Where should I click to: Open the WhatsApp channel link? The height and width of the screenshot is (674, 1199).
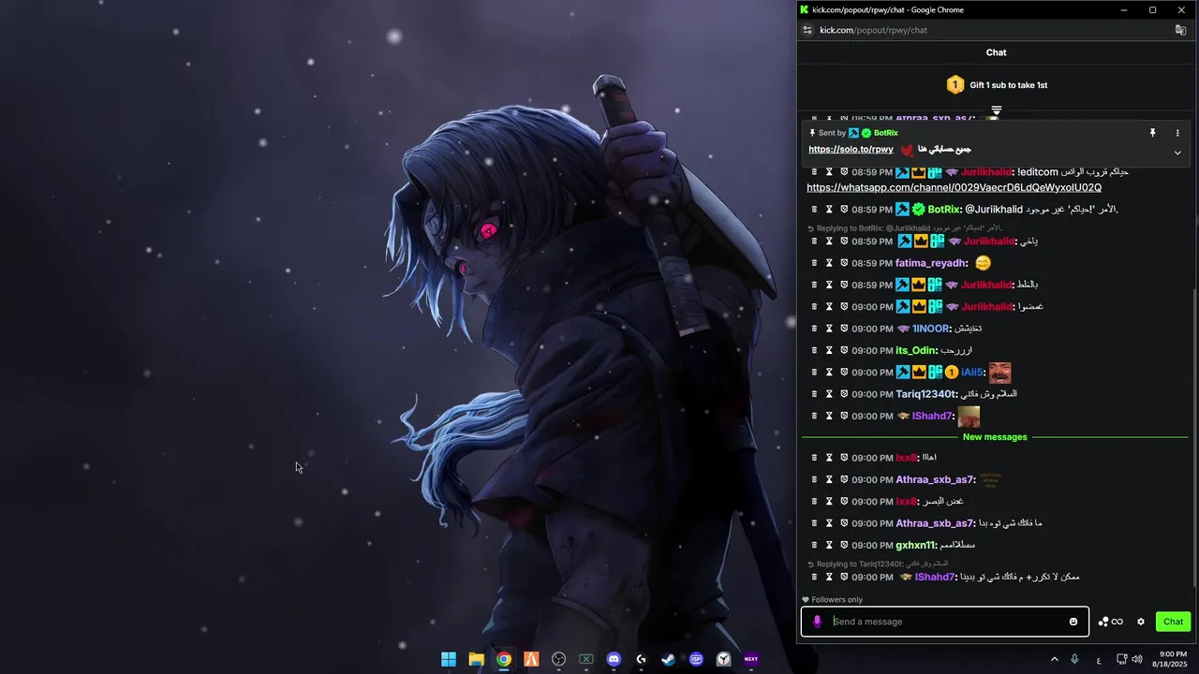[x=954, y=188]
